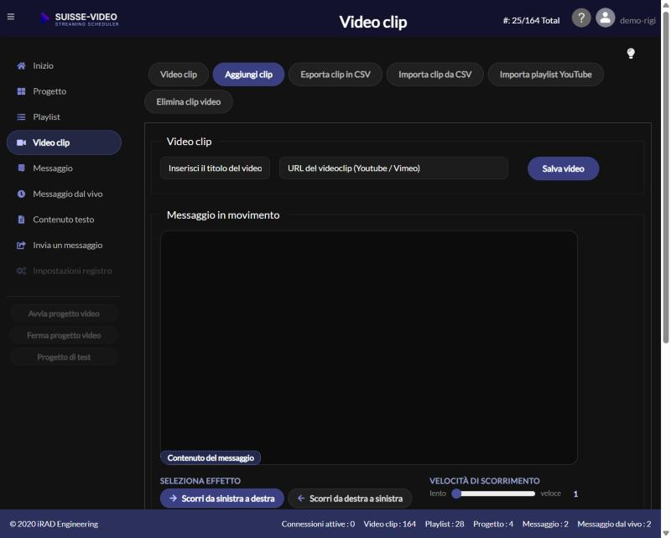Click the Progetto di test button

click(64, 358)
